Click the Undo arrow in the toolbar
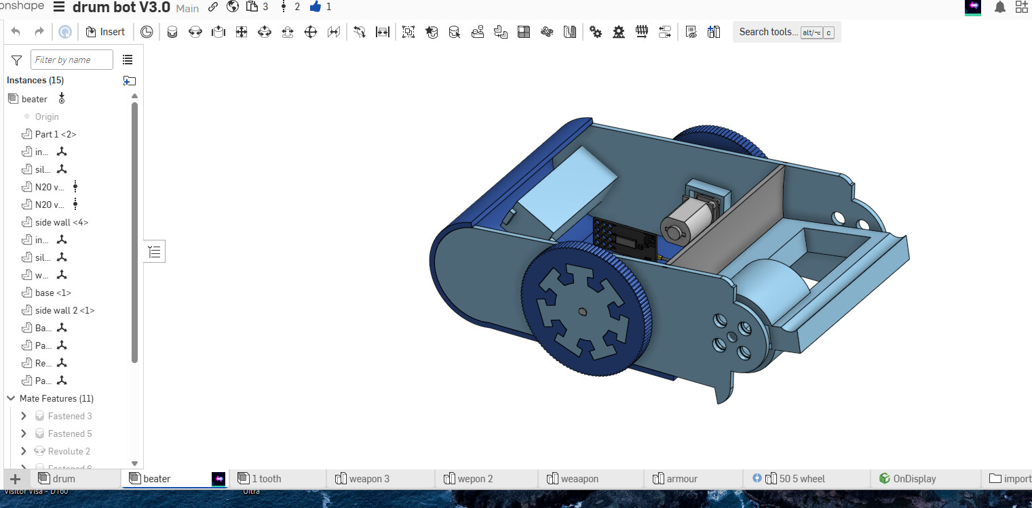Viewport: 1032px width, 508px height. [16, 32]
